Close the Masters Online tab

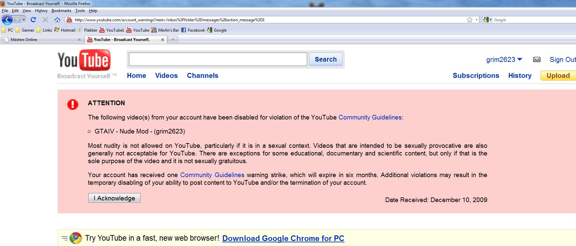(x=79, y=40)
